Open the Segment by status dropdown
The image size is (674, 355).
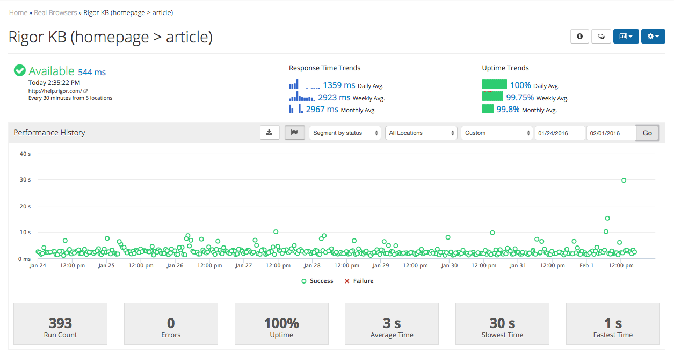345,133
